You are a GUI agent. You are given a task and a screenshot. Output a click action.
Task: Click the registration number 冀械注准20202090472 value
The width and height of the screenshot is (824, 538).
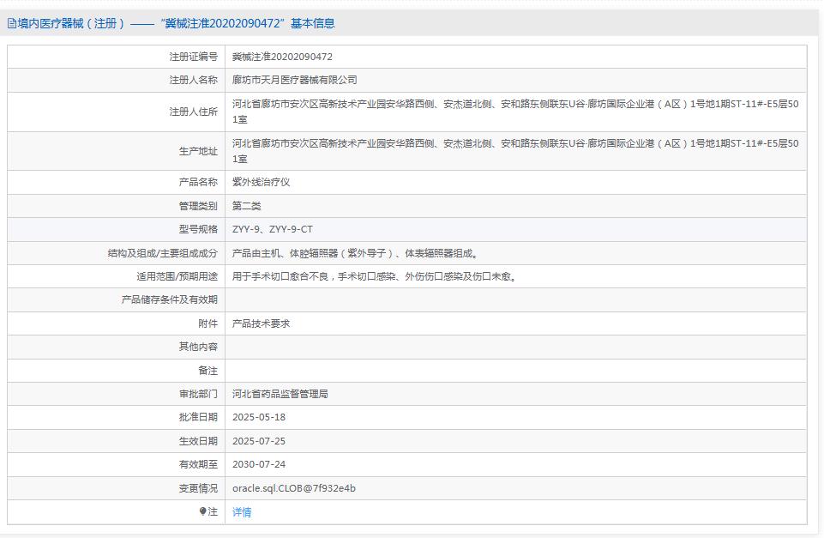click(x=279, y=56)
